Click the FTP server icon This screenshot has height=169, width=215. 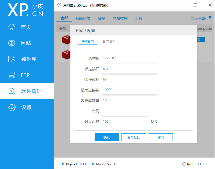12,75
